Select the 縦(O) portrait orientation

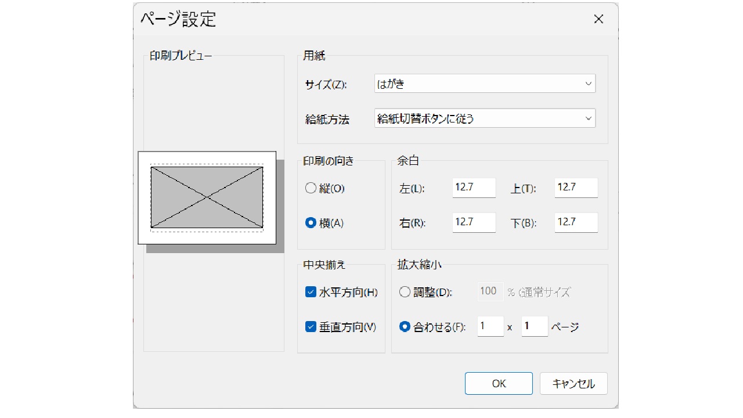[311, 188]
